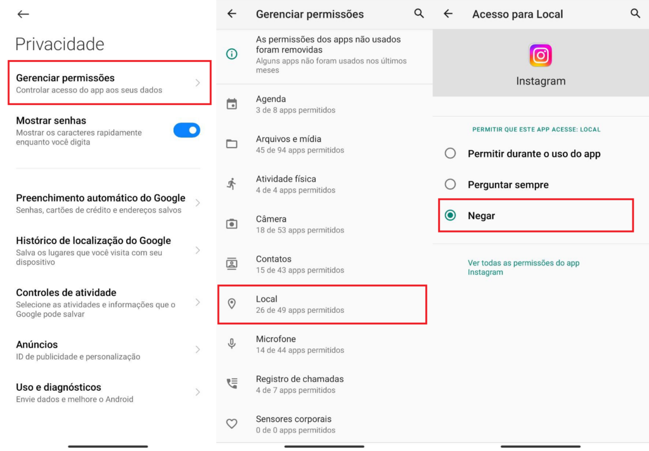Tap the Microfone permission microphone icon
649x451 pixels.
pos(232,344)
